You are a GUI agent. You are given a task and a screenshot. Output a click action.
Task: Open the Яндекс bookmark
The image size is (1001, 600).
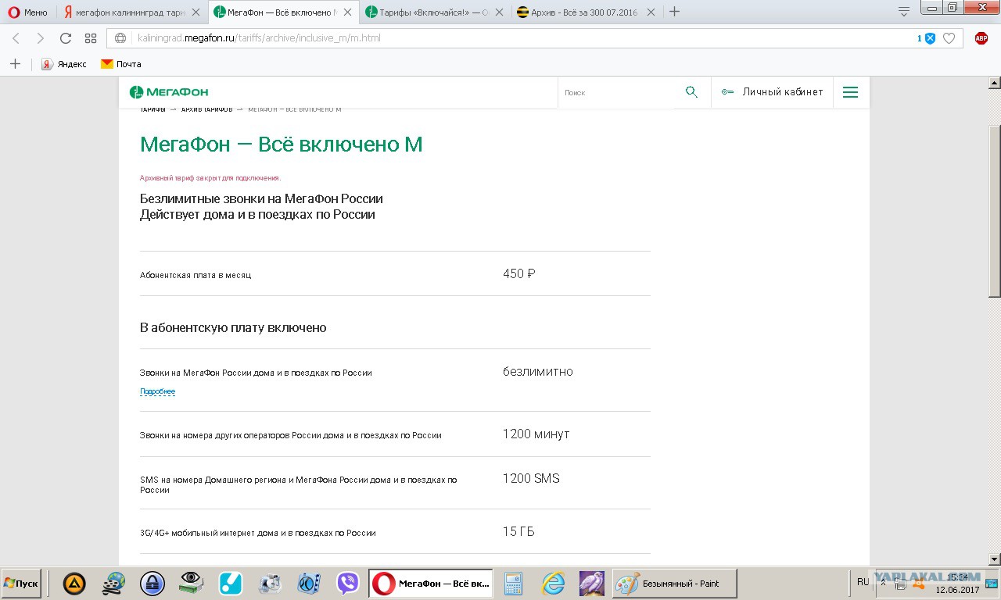tap(64, 64)
